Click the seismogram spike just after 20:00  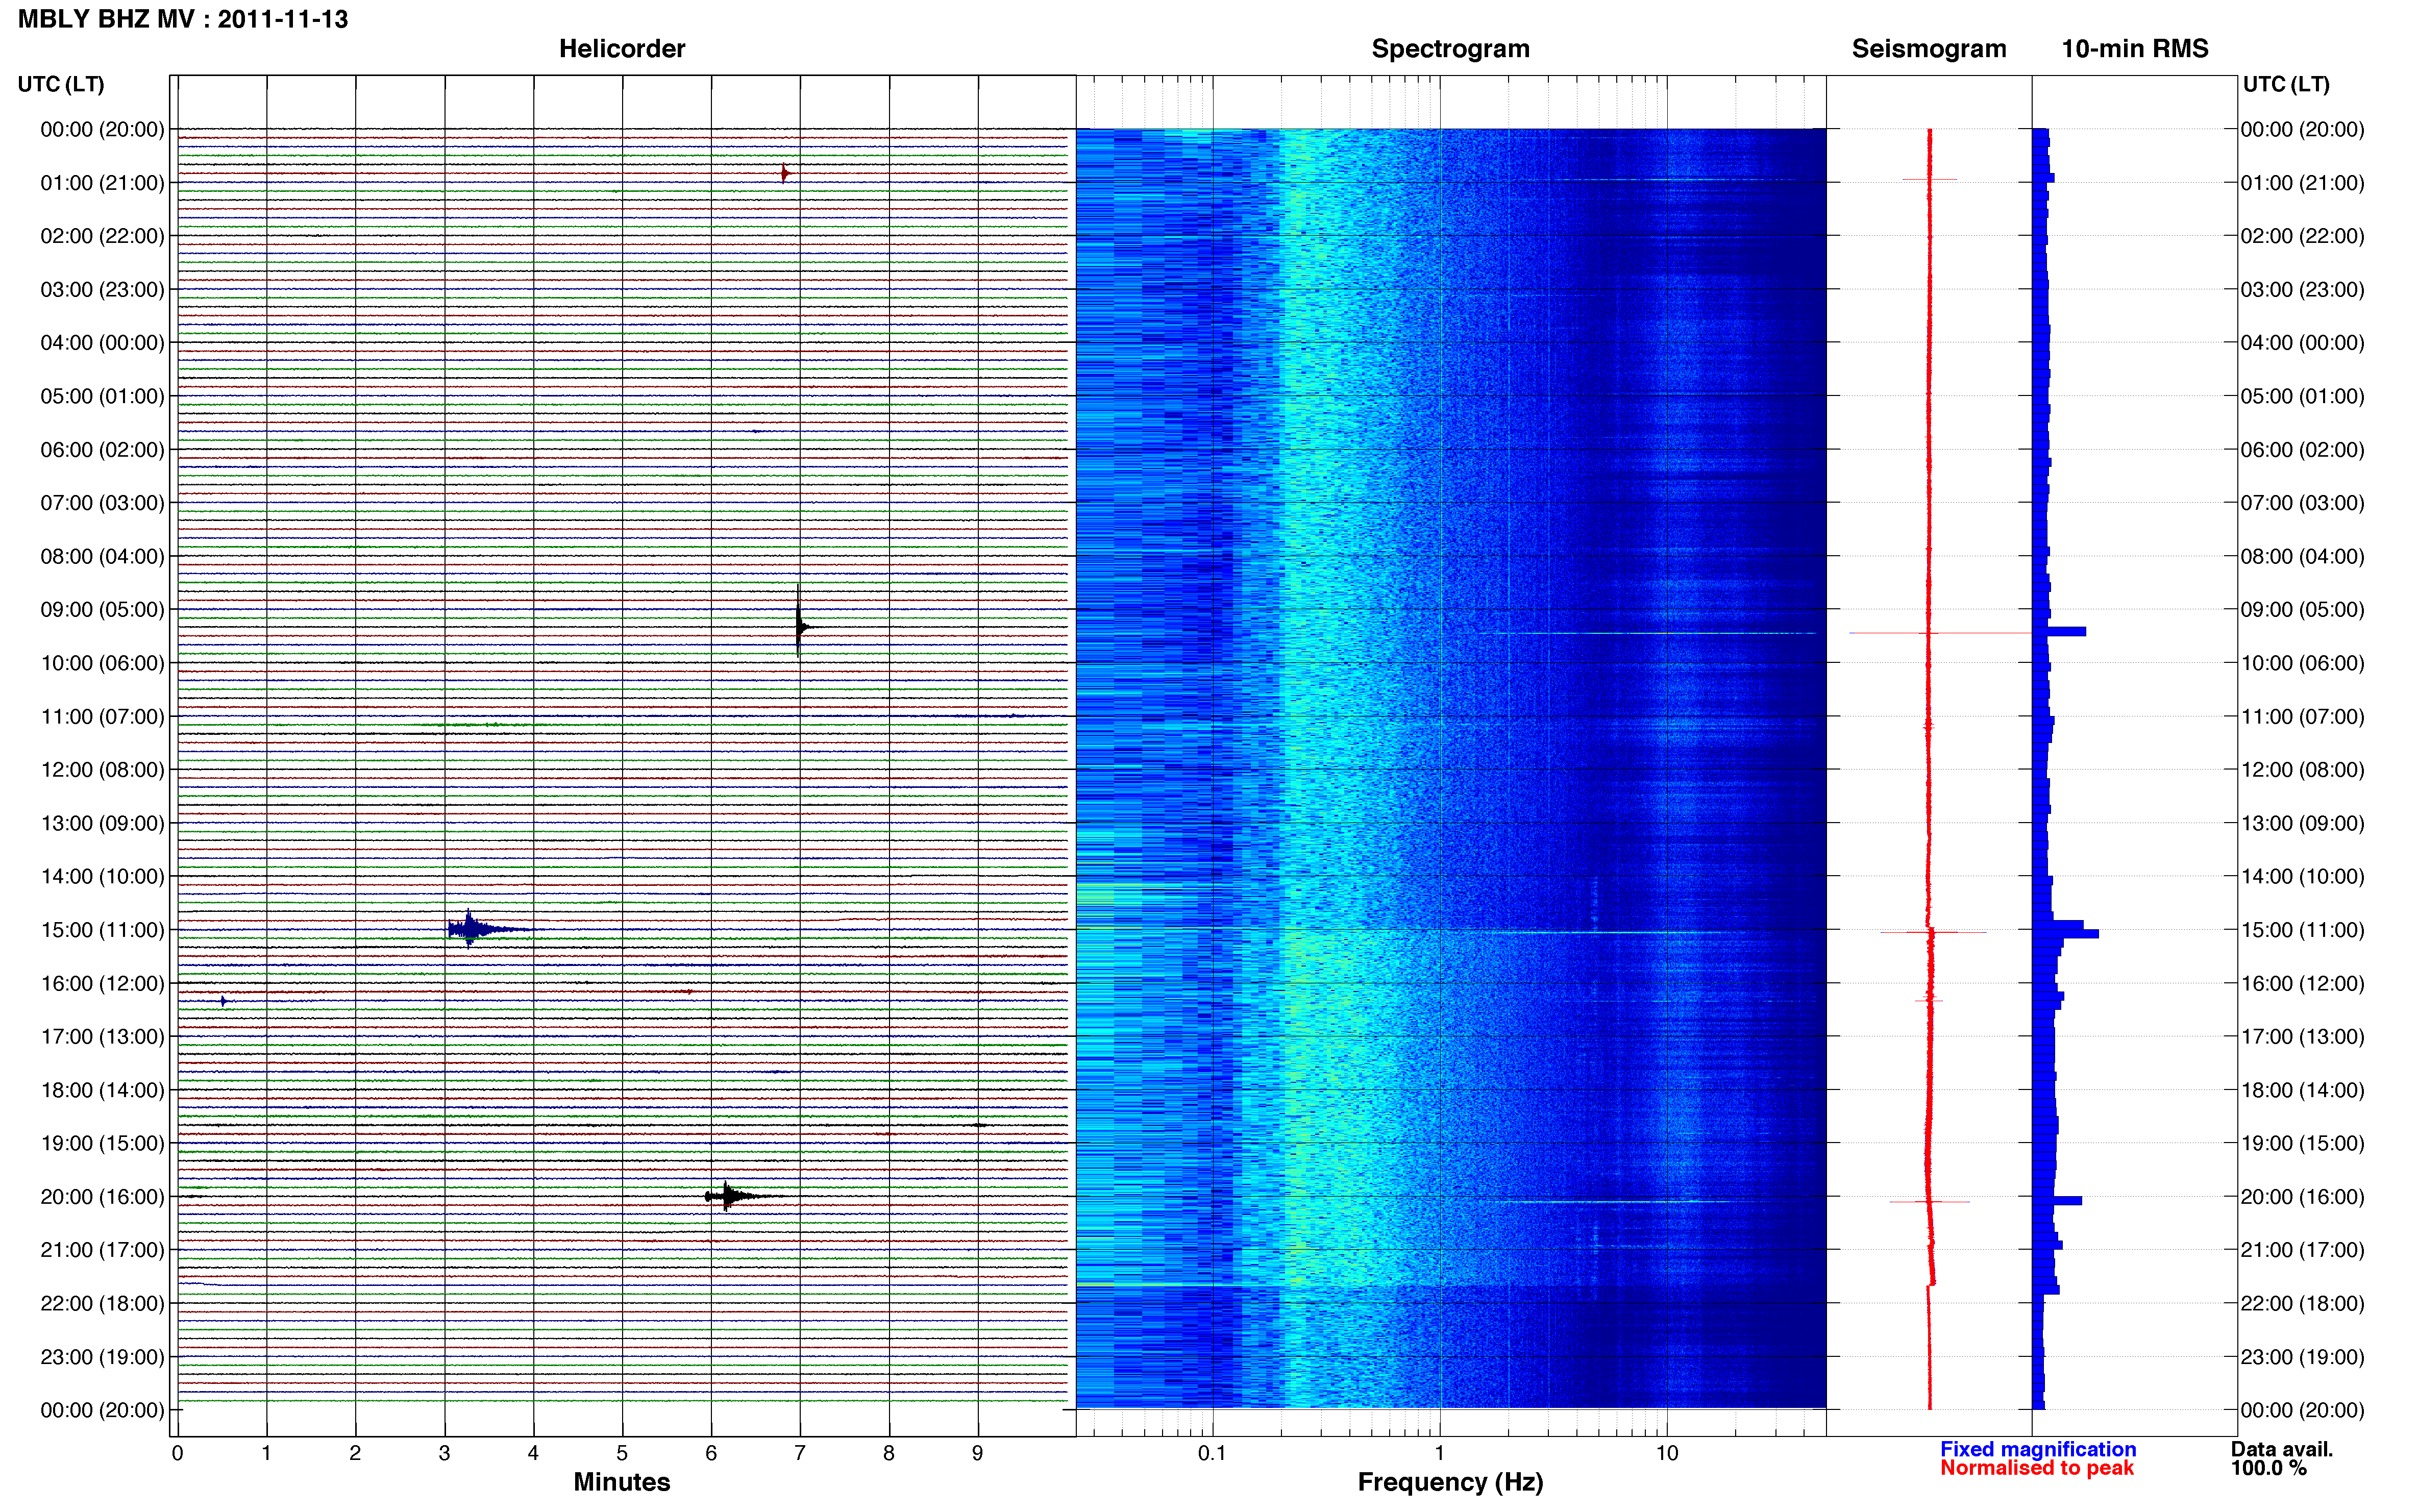pos(1929,1201)
